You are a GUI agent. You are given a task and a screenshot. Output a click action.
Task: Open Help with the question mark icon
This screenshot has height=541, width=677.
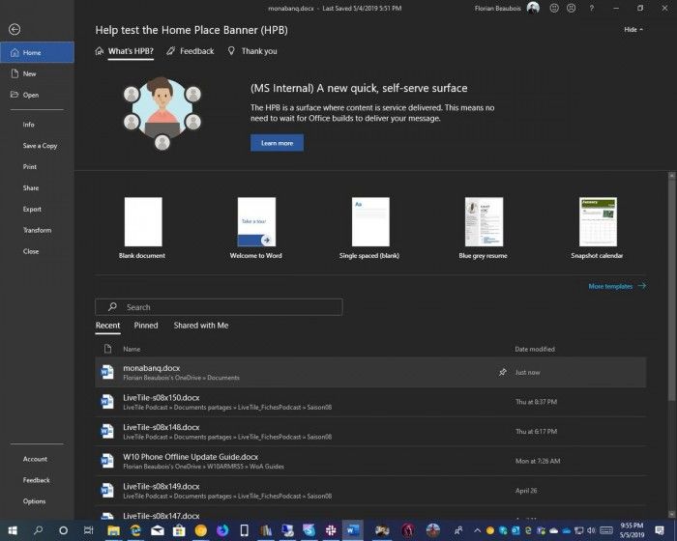[592, 8]
